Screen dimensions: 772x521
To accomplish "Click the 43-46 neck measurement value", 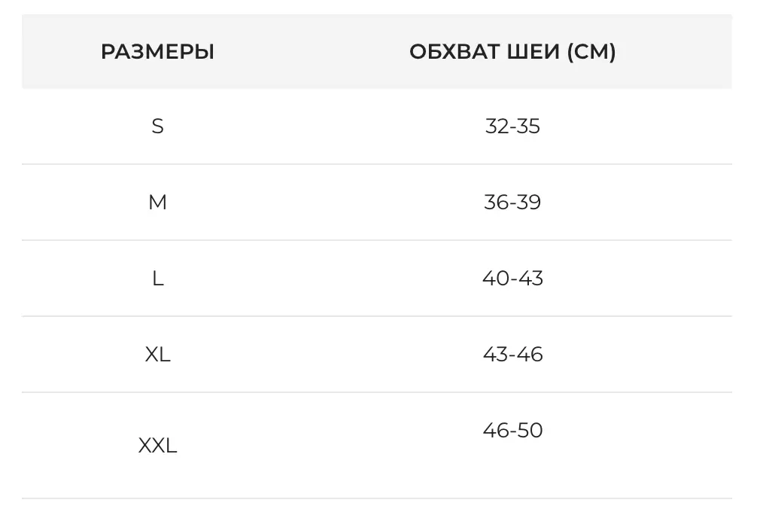I will tap(512, 355).
